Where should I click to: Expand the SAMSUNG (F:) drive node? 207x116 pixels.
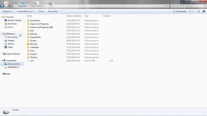coord(4,67)
